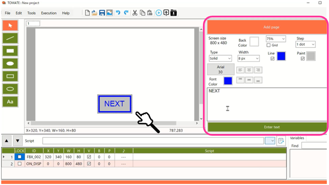Click the scissors cut icon
Image resolution: width=329 pixels, height=185 pixels.
(x=135, y=13)
